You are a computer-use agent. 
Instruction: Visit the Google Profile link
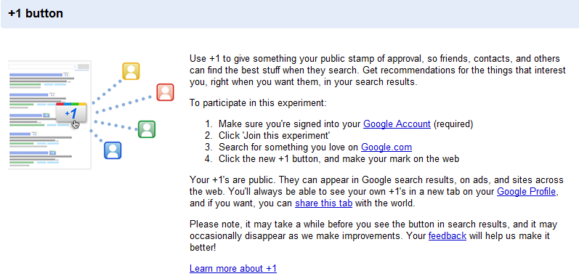(526, 192)
